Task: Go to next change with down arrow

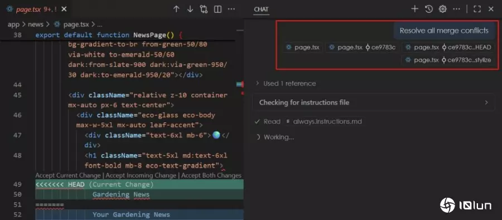Action: 190,9
